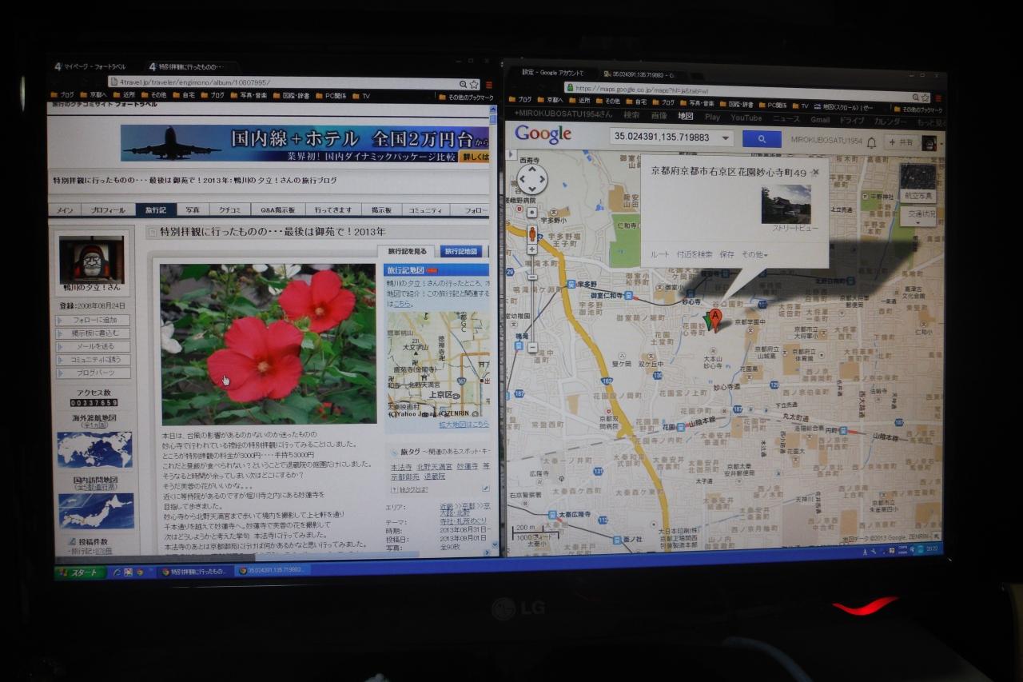Open Google notifications bell icon

pyautogui.click(x=872, y=142)
